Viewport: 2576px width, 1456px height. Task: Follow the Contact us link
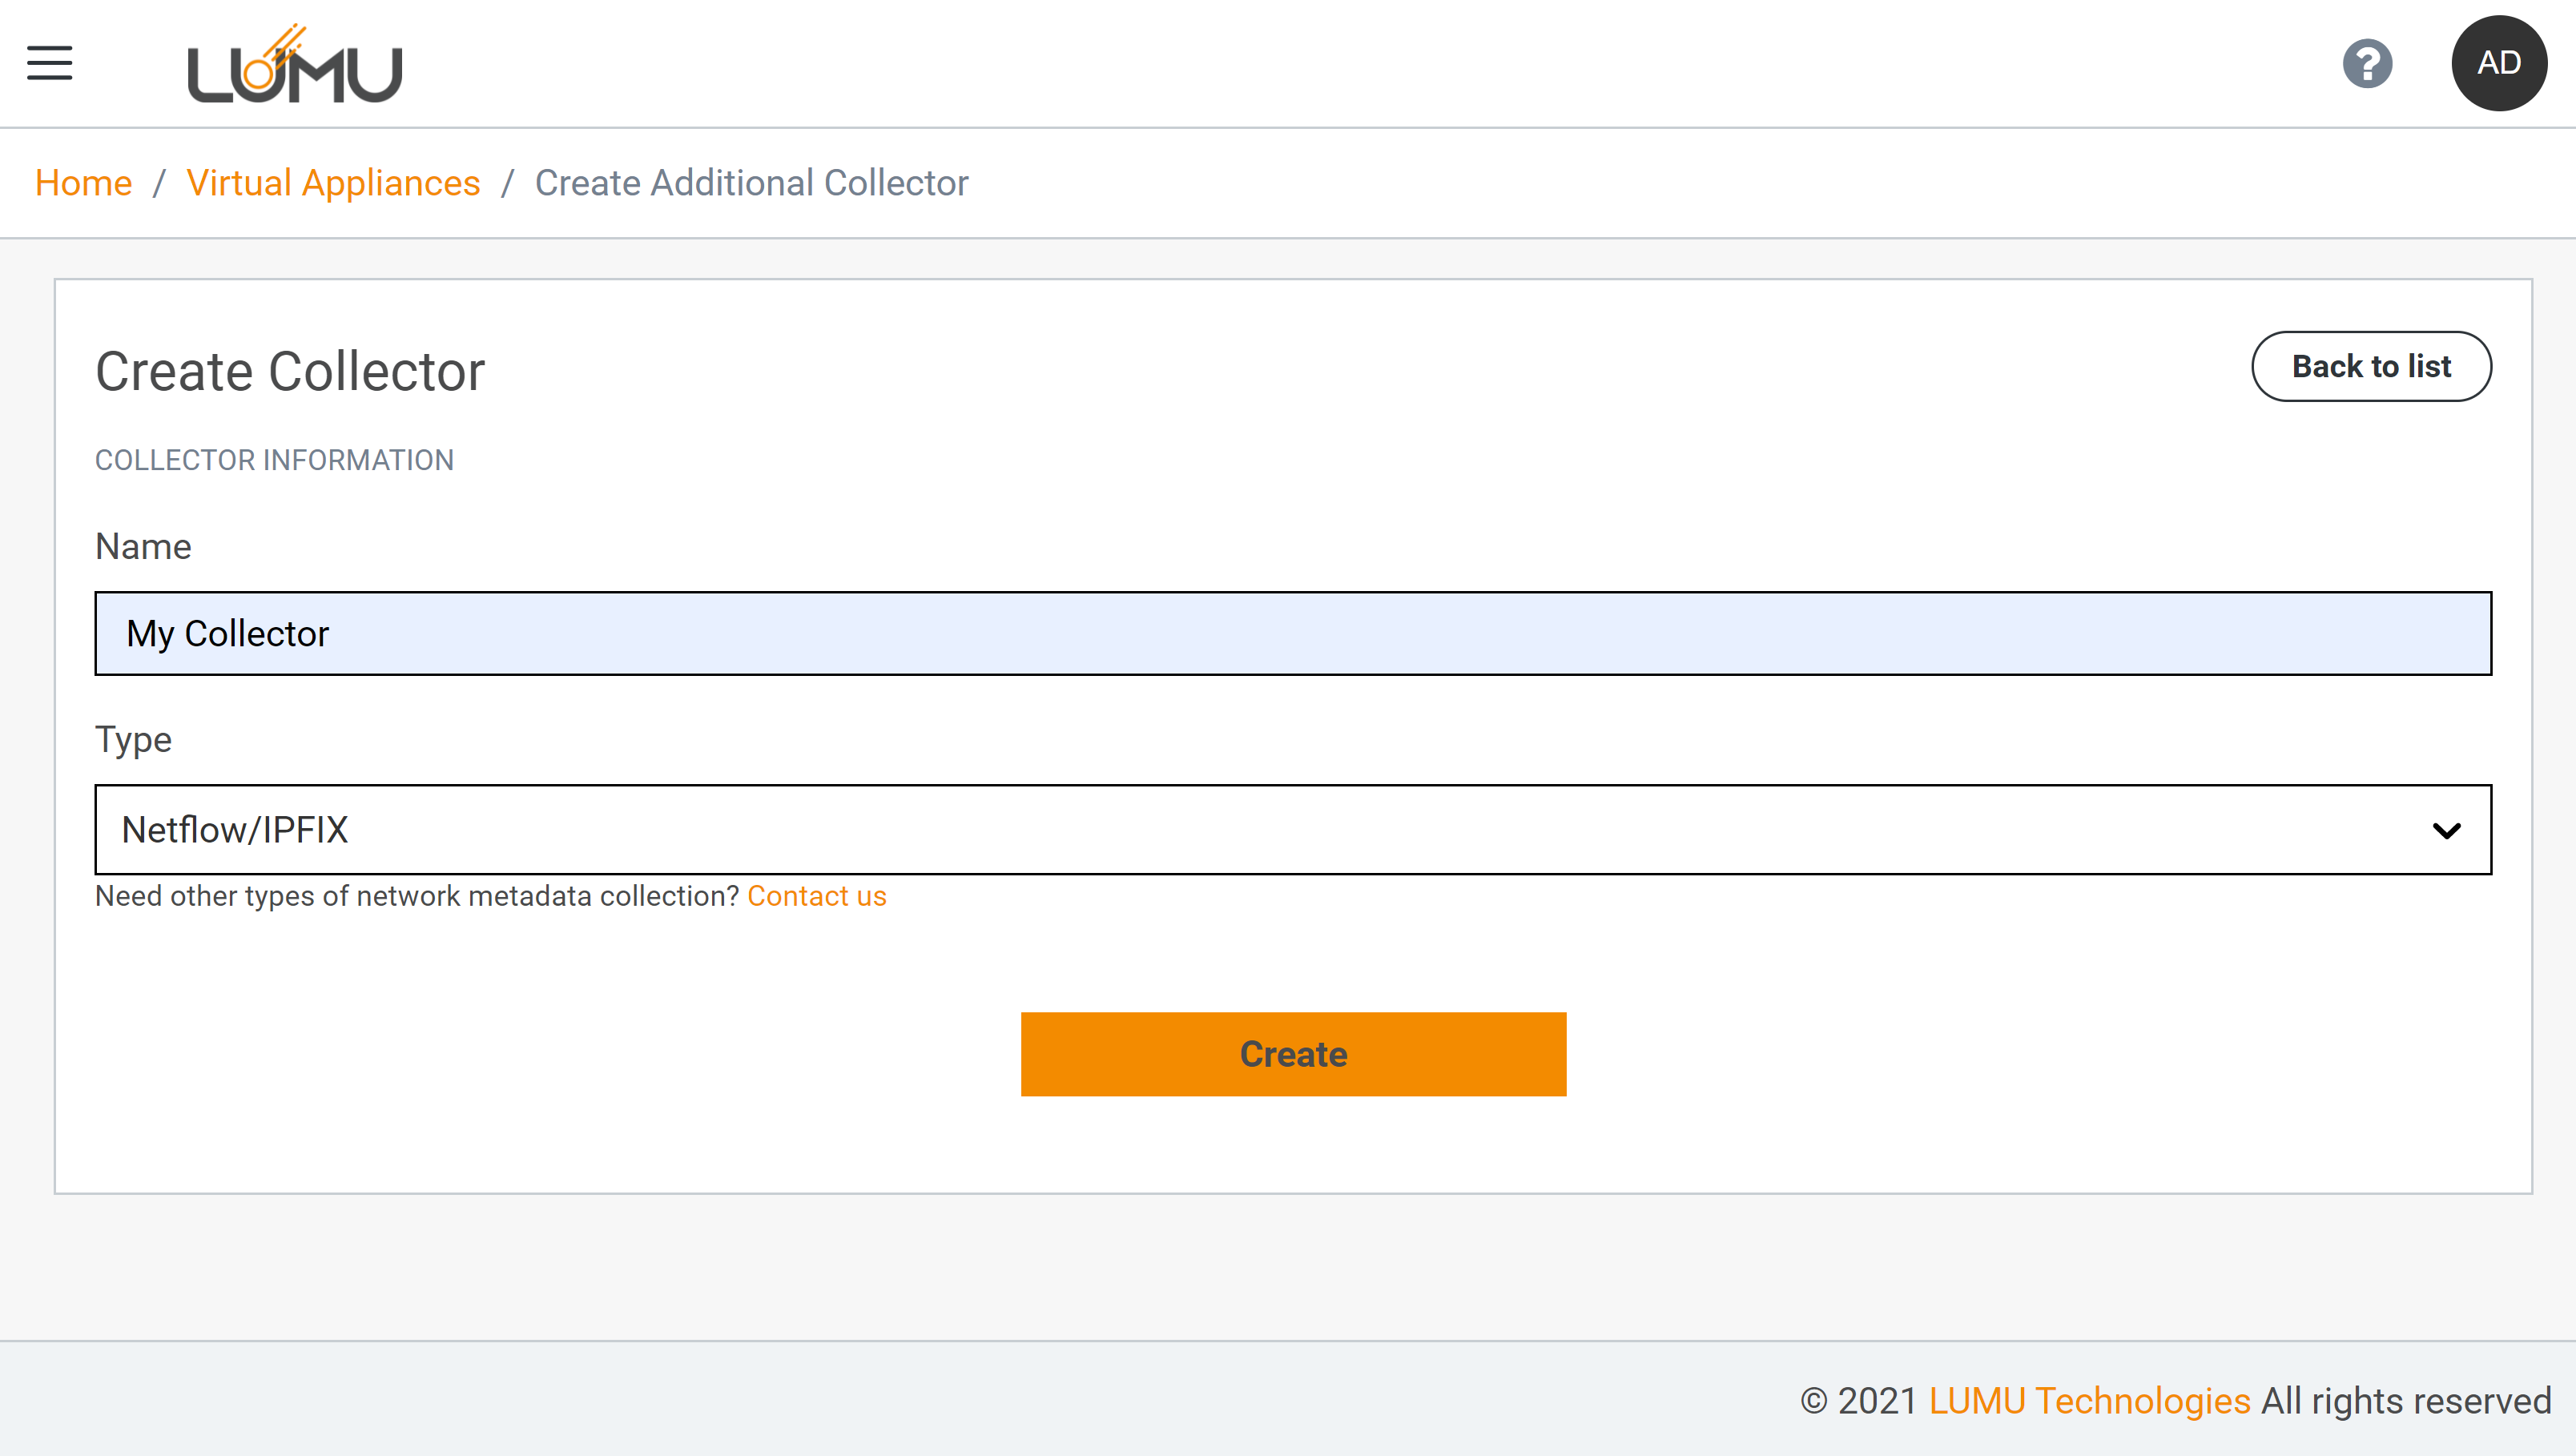pos(816,896)
